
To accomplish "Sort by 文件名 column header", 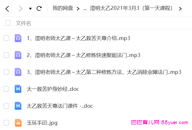I will 23,23.
